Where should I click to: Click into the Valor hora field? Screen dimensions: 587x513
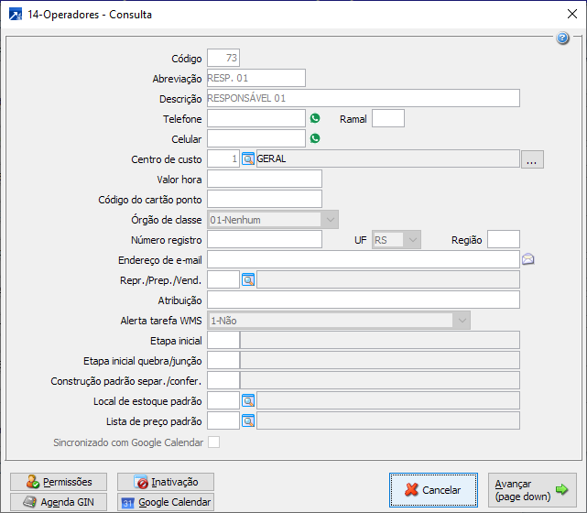pos(265,179)
